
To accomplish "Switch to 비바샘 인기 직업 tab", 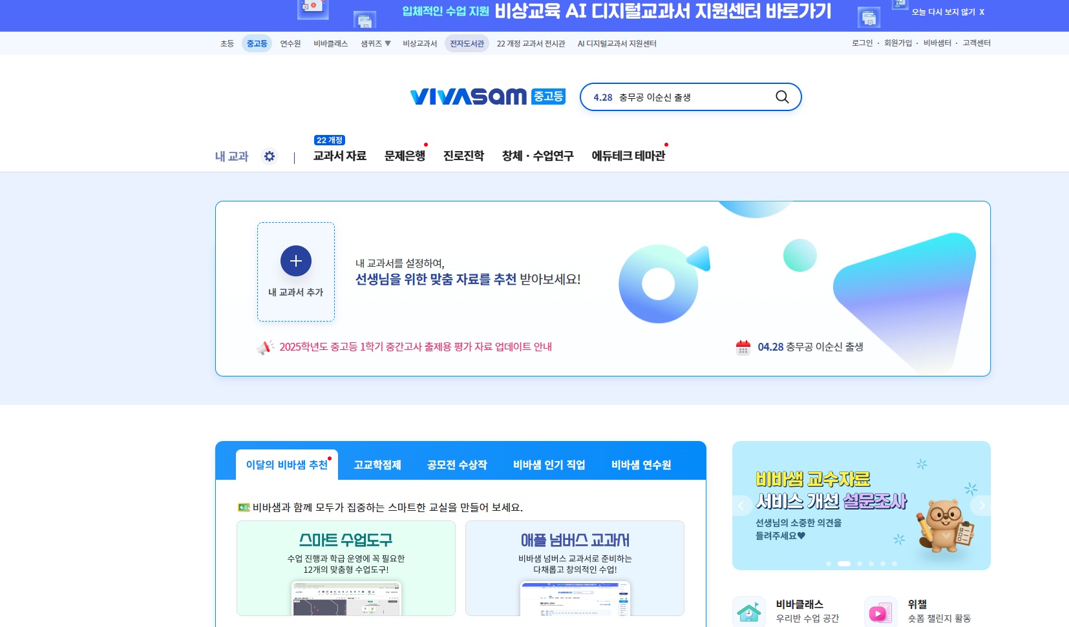I will (549, 465).
